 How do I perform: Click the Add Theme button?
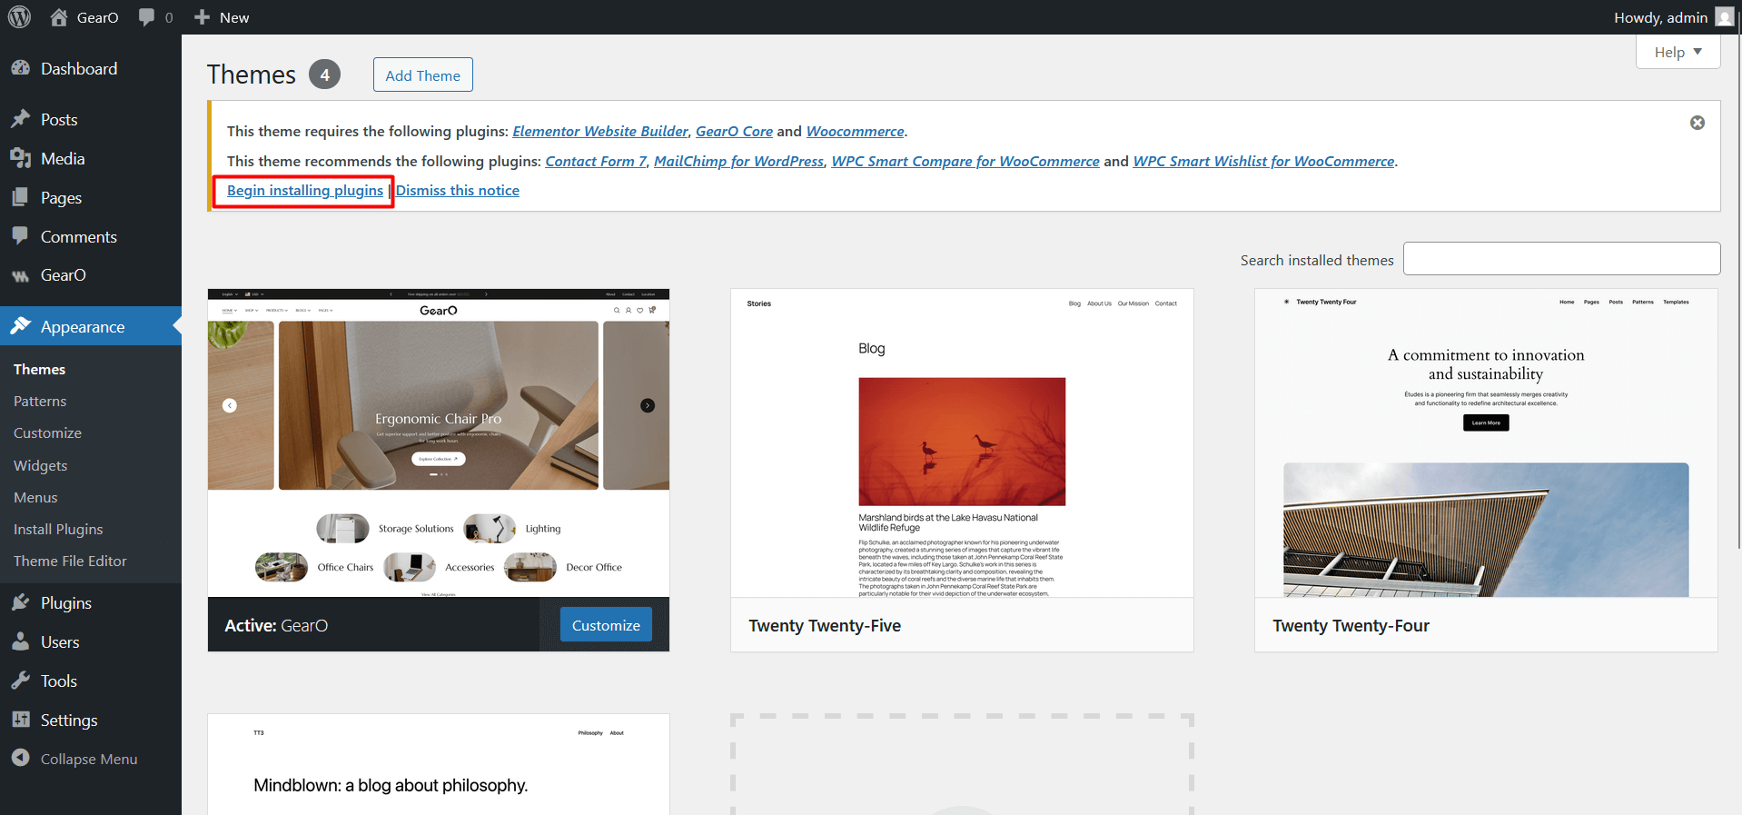(x=422, y=75)
